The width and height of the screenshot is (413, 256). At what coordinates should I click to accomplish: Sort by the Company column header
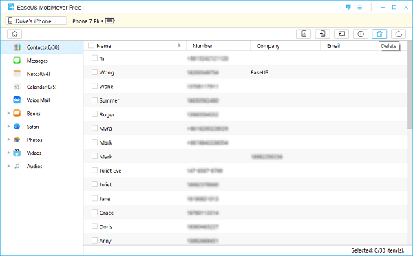[x=268, y=46]
